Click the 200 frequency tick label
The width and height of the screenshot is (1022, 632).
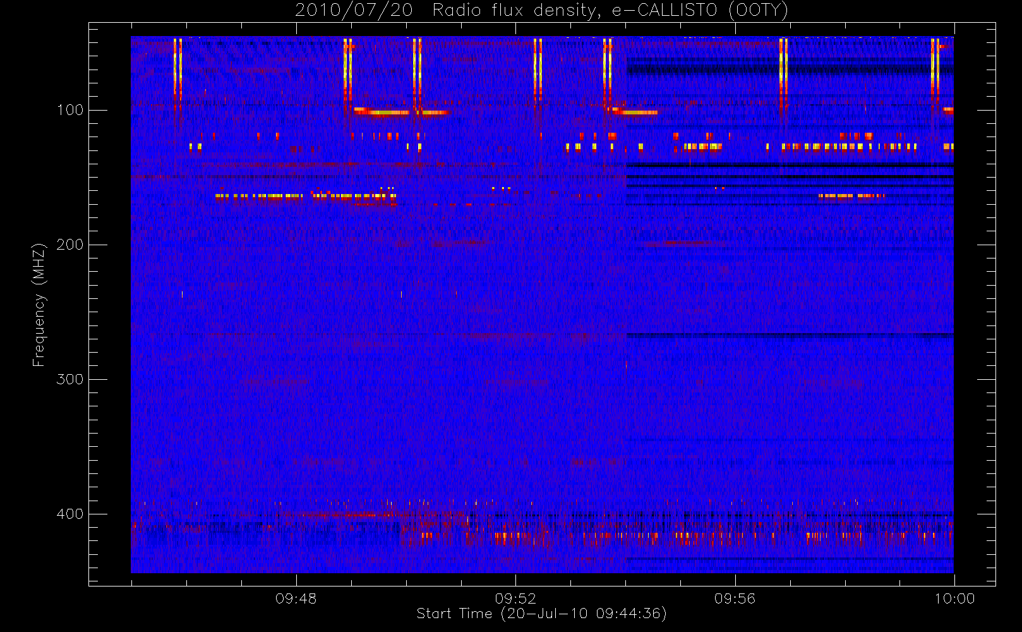point(69,245)
